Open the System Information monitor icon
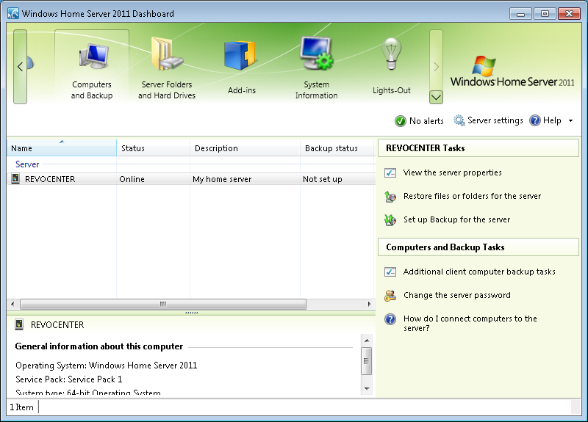 (316, 53)
